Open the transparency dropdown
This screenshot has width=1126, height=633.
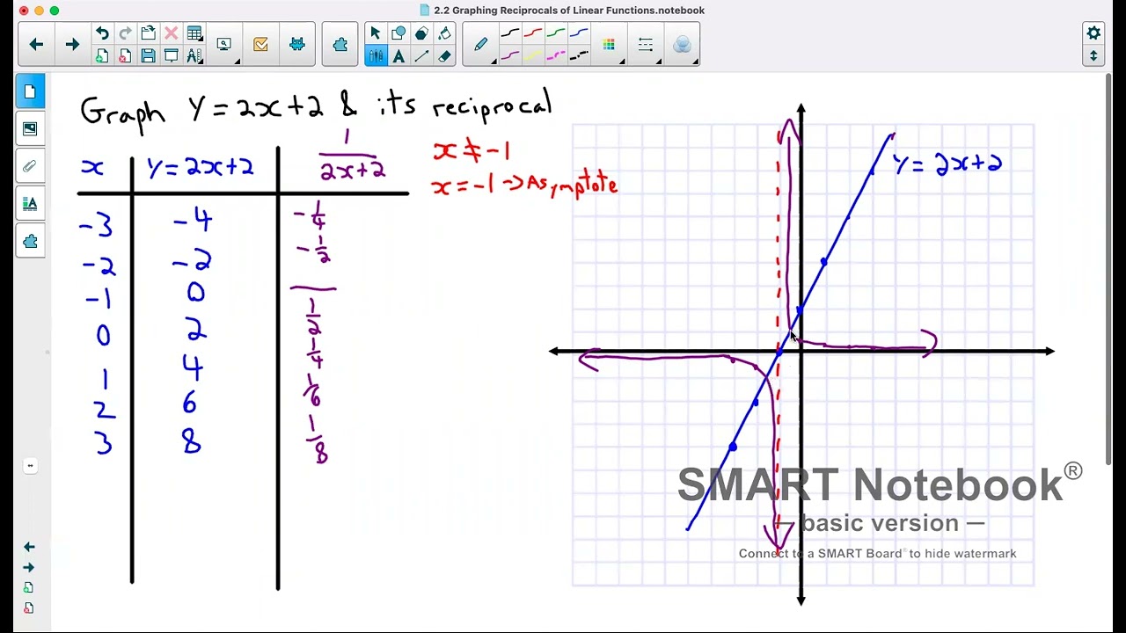point(682,44)
